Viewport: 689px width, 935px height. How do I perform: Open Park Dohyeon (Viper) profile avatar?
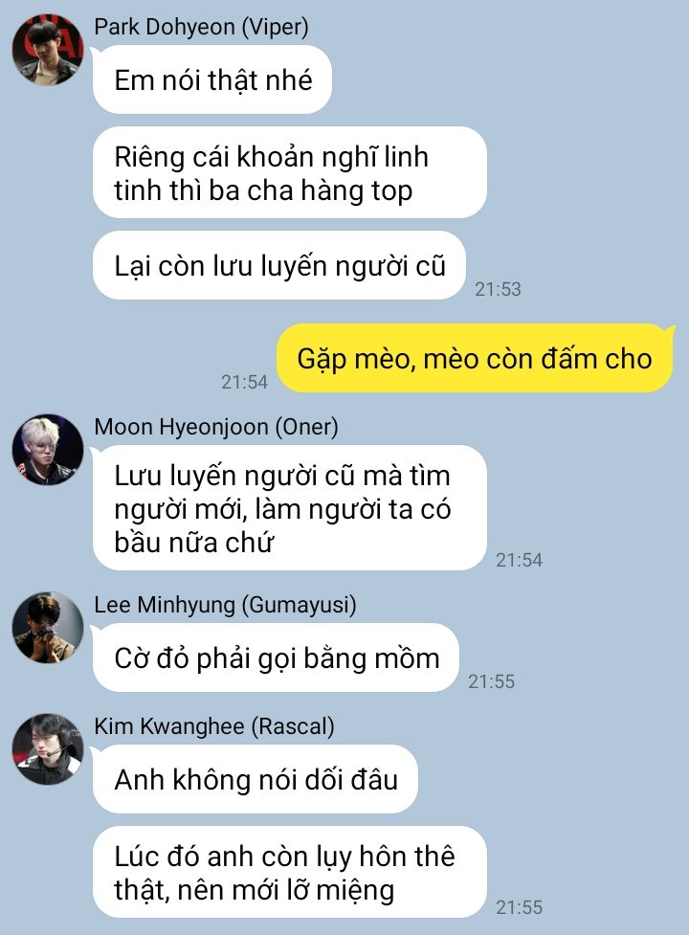coord(48,50)
